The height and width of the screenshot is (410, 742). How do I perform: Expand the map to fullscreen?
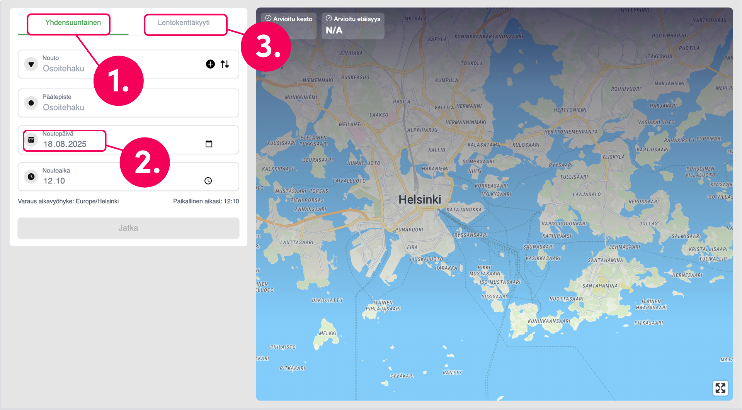tap(720, 388)
